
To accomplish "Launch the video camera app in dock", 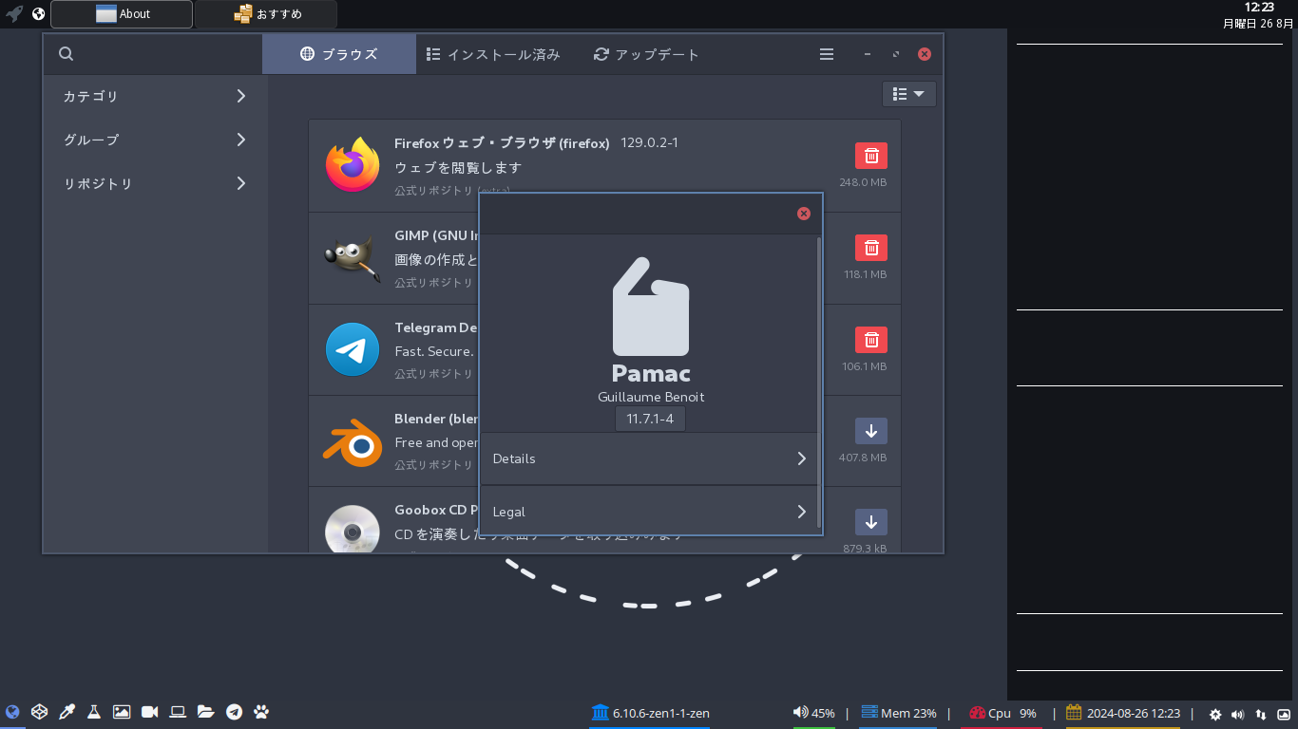I will 149,712.
